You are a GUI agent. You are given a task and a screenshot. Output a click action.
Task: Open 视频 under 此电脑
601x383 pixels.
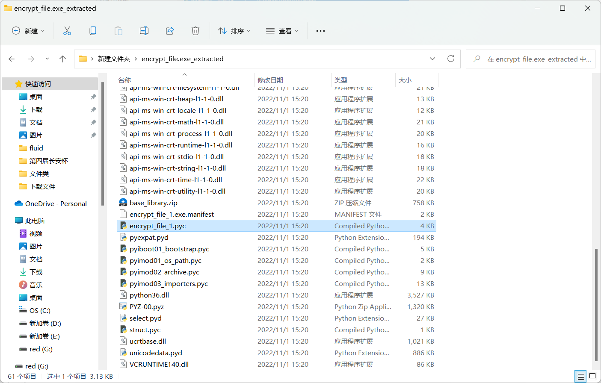[x=36, y=233]
